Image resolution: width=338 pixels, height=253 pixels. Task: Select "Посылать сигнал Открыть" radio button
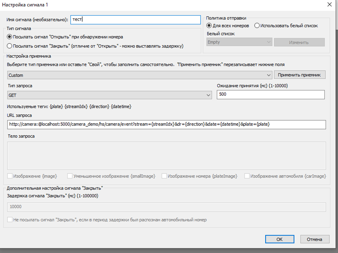click(x=10, y=37)
